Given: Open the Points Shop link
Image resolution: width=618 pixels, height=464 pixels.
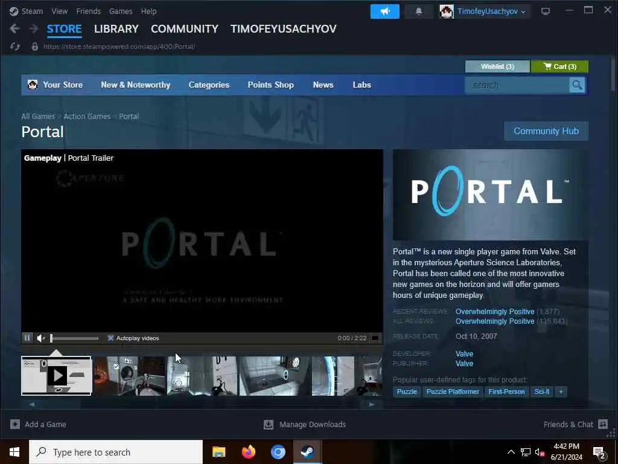Looking at the screenshot, I should tap(271, 85).
